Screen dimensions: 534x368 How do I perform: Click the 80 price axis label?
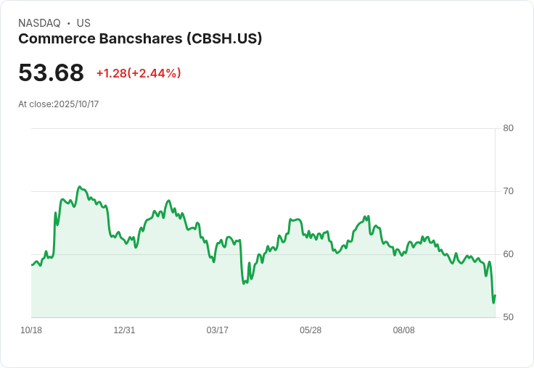(508, 128)
